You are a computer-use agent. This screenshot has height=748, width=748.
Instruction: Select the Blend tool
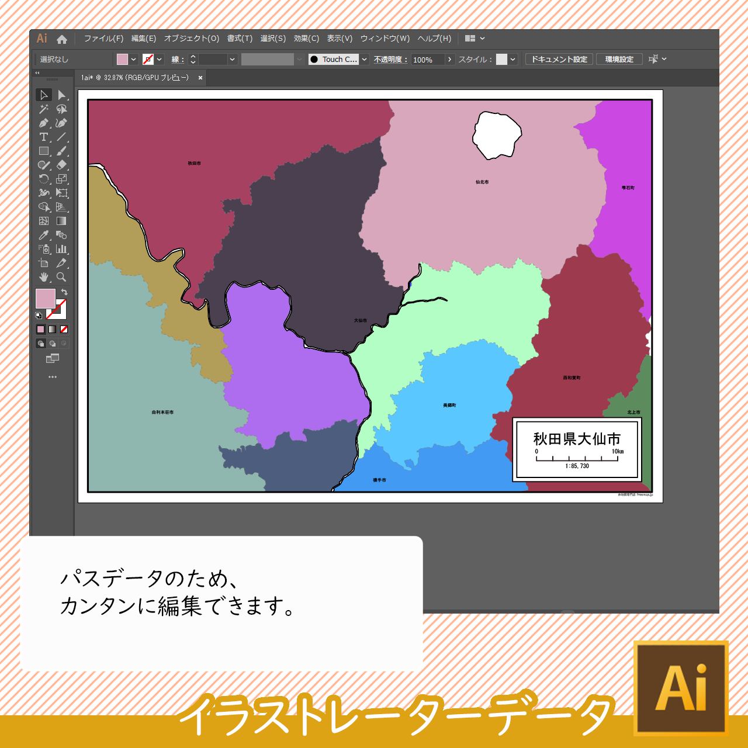point(61,235)
